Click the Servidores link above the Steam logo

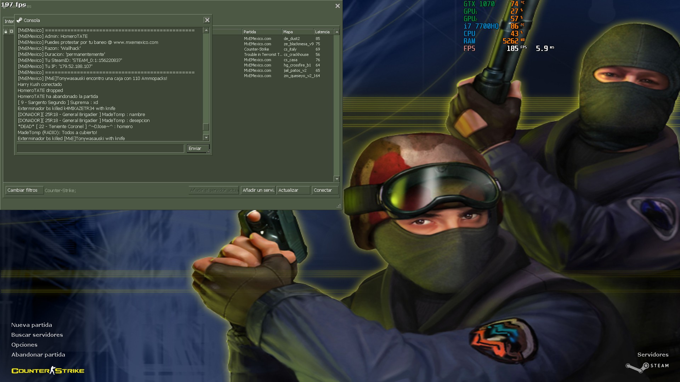coord(653,355)
